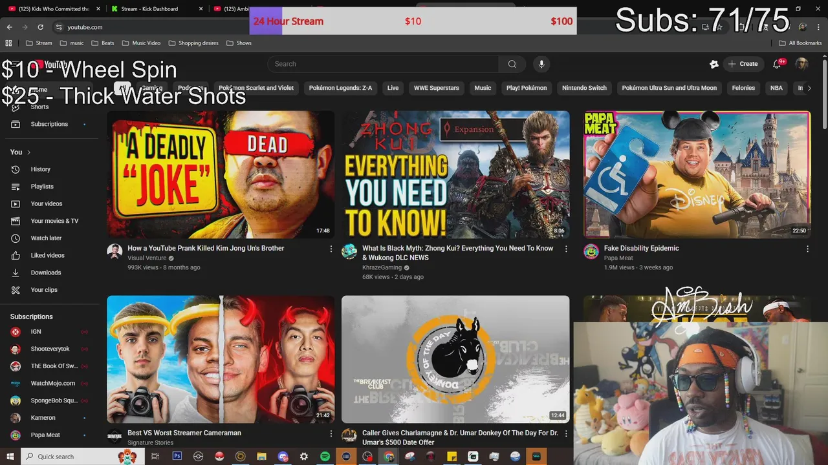Open the KhrazeGaming channel avatar
The image size is (828, 465).
pos(349,252)
